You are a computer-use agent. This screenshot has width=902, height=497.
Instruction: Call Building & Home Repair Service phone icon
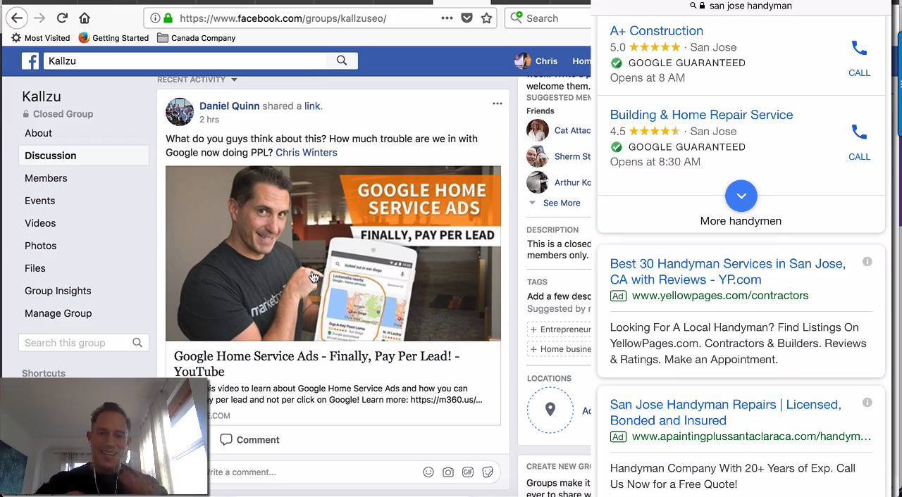(859, 132)
